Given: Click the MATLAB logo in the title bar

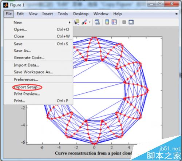Looking at the screenshot, I should [6, 5].
